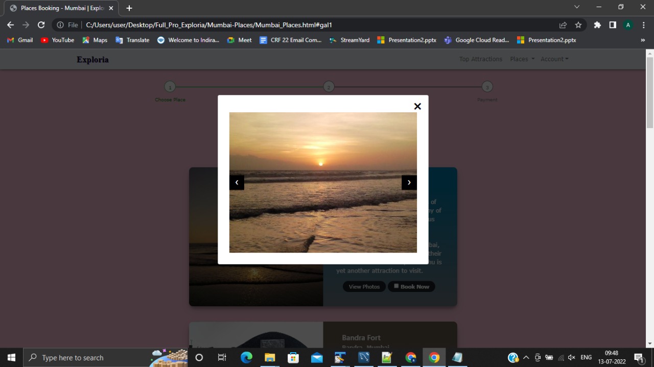
Task: Go back to previous page
Action: pyautogui.click(x=10, y=25)
